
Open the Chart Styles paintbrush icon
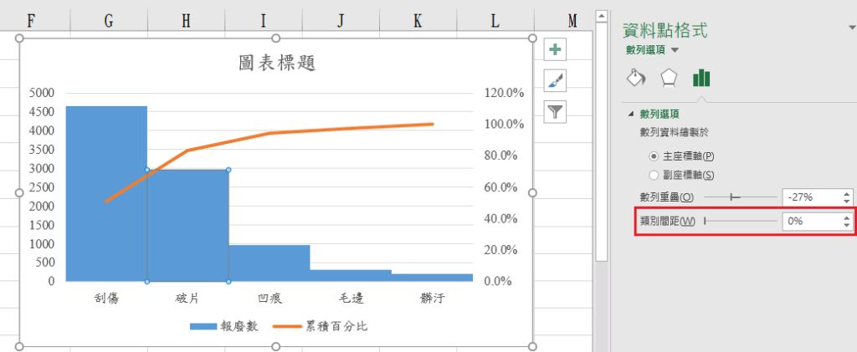coord(555,80)
